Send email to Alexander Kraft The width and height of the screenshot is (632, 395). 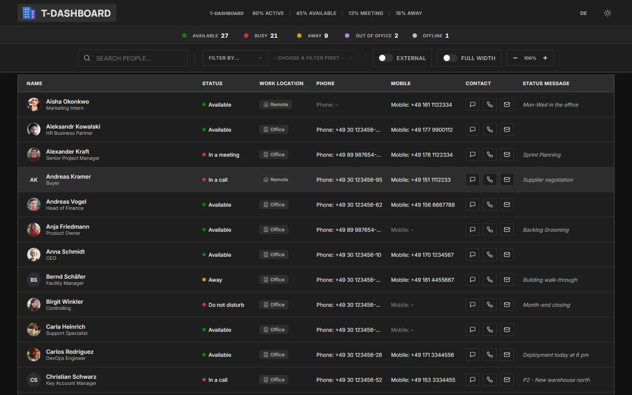(x=507, y=154)
